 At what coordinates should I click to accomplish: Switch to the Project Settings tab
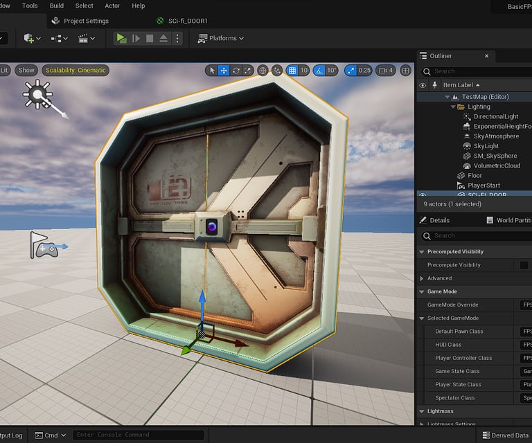click(x=86, y=21)
